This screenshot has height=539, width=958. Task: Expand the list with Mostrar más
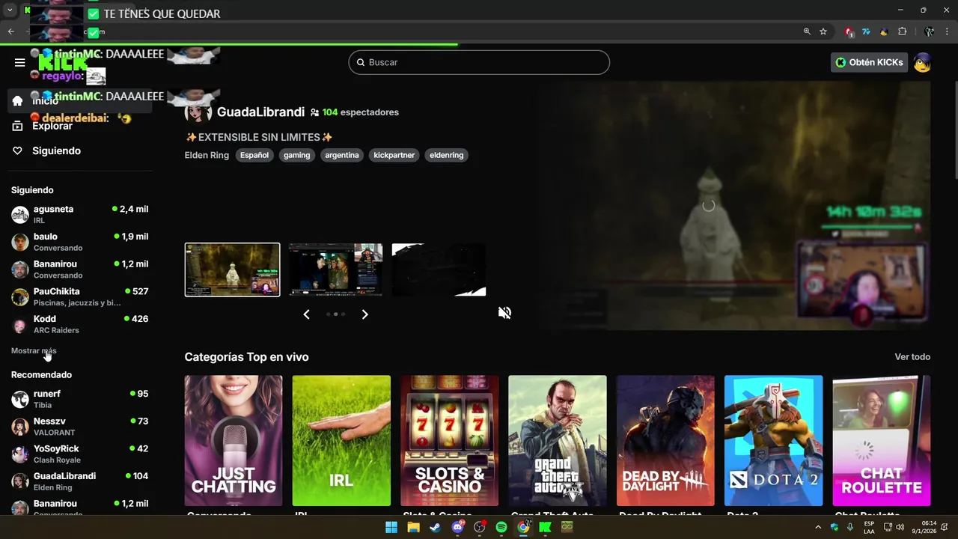(34, 350)
